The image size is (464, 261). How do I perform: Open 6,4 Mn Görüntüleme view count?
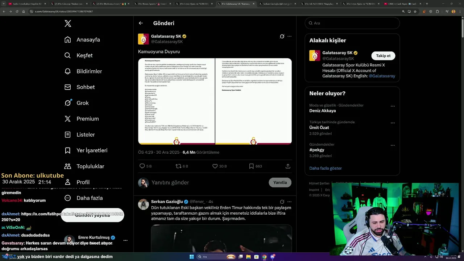click(201, 152)
